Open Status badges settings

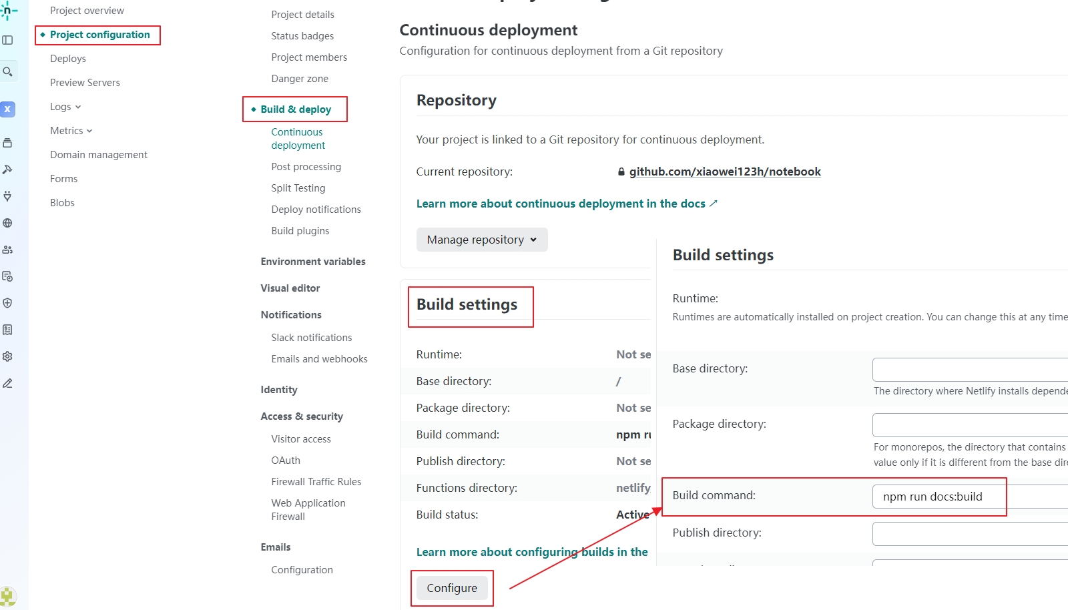pos(302,36)
